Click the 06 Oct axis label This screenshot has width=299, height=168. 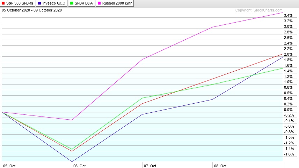pos(80,166)
